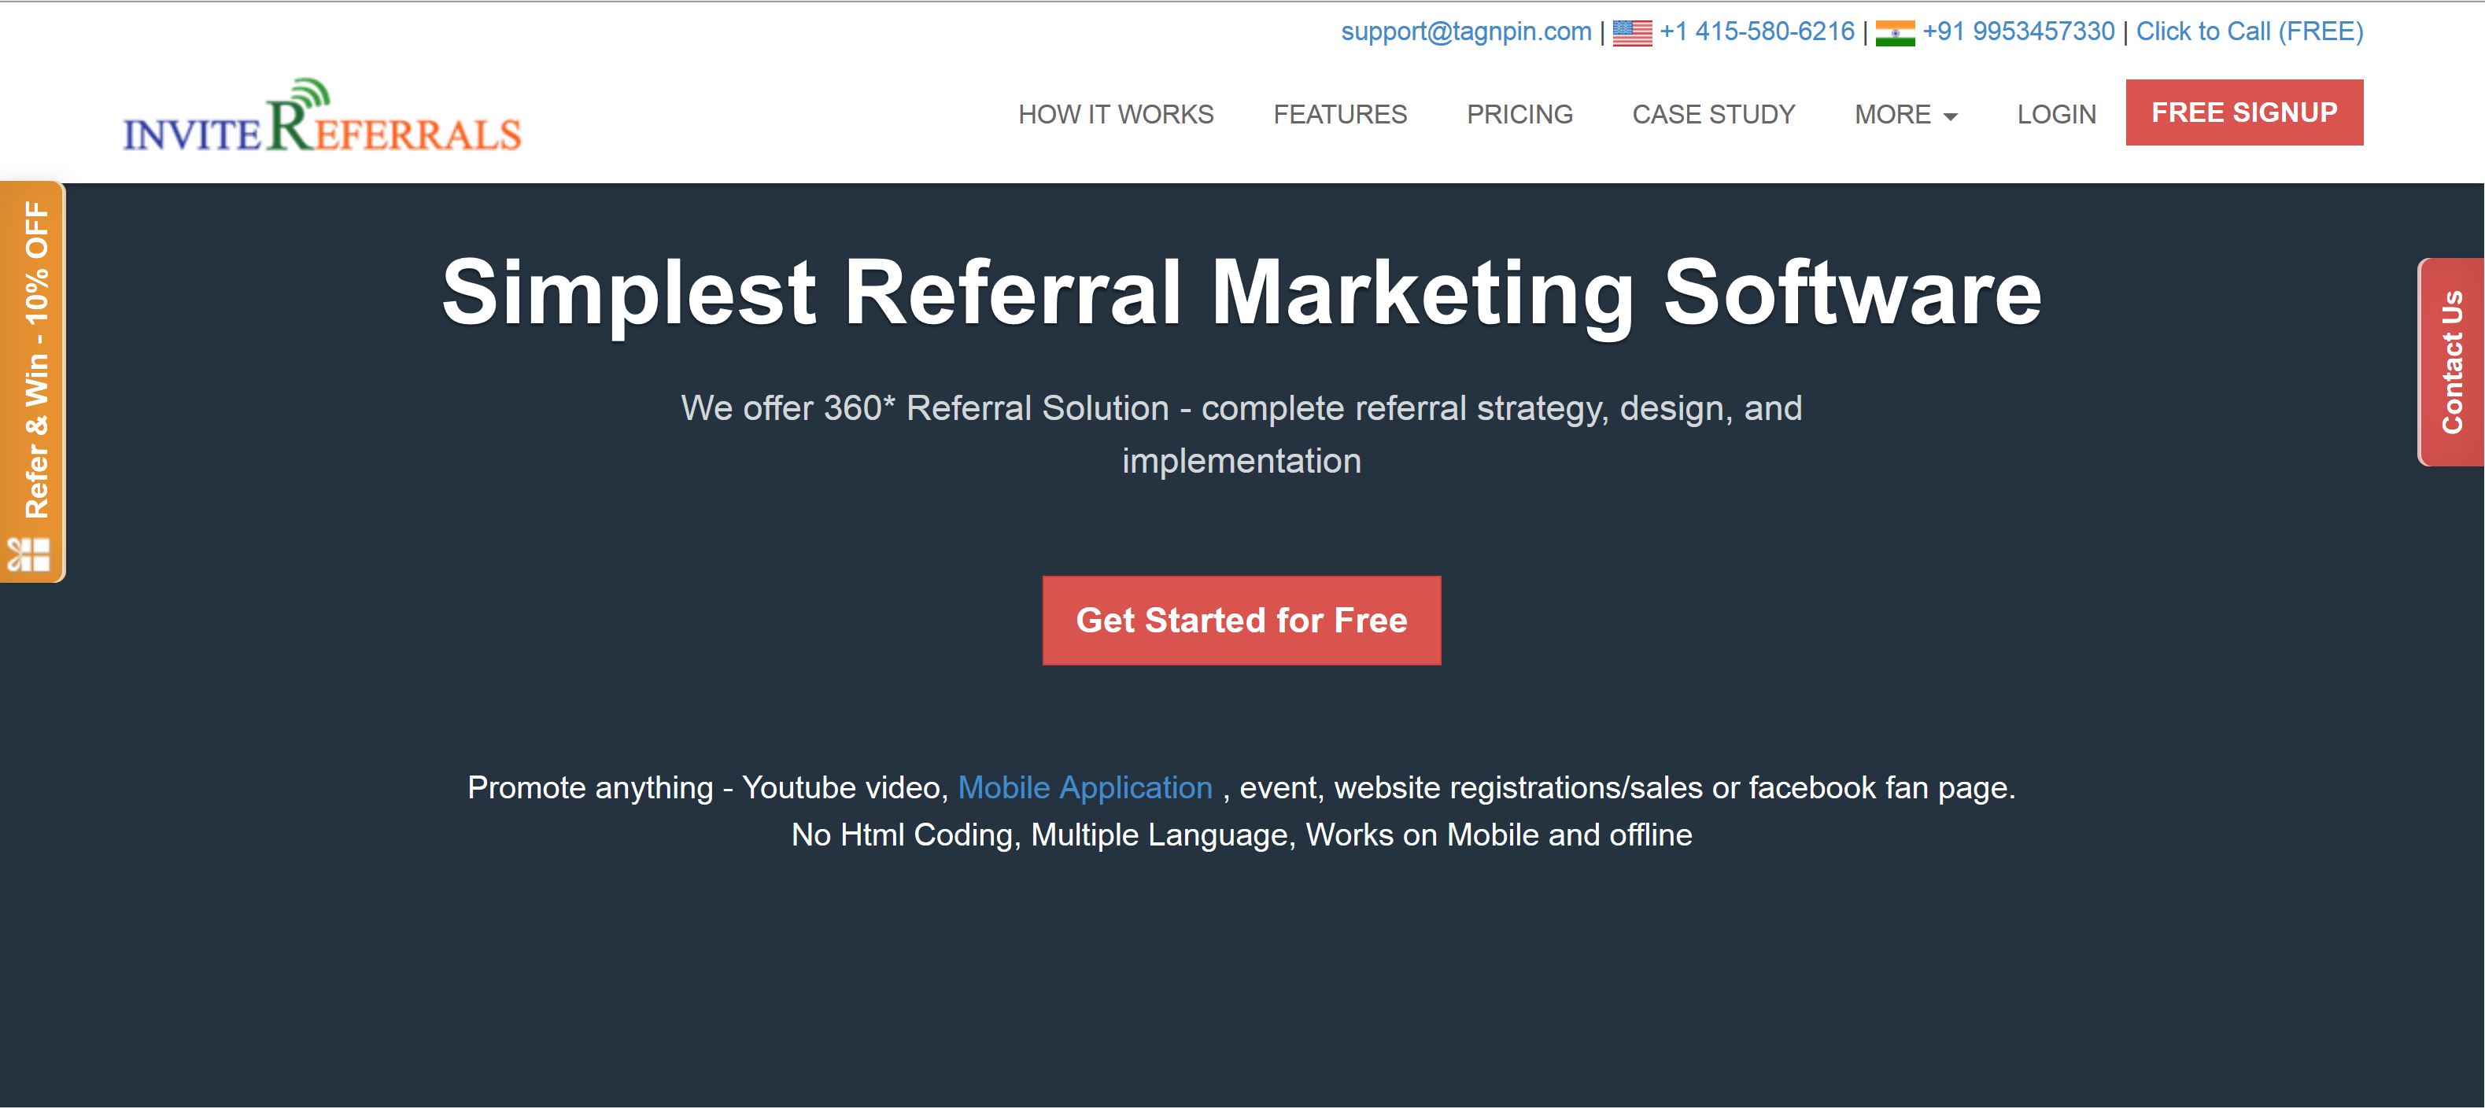The height and width of the screenshot is (1109, 2485).
Task: Open the Mobile Application link
Action: (x=1085, y=788)
